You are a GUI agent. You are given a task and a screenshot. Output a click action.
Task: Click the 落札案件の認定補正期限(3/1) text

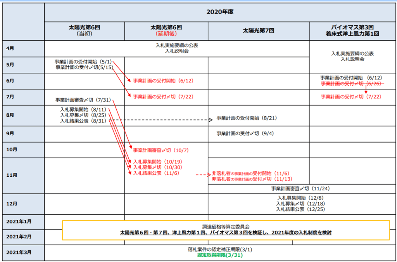point(220,250)
